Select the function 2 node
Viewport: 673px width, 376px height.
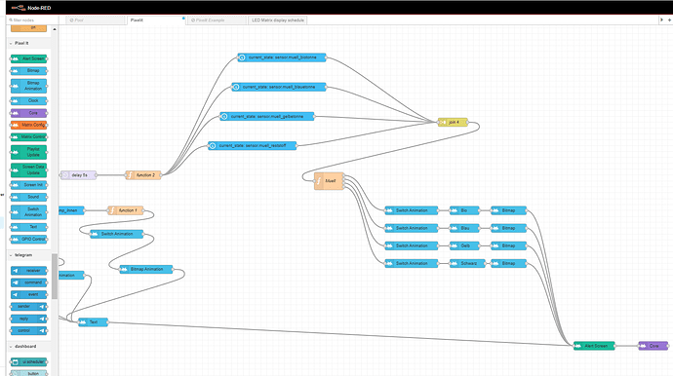143,175
